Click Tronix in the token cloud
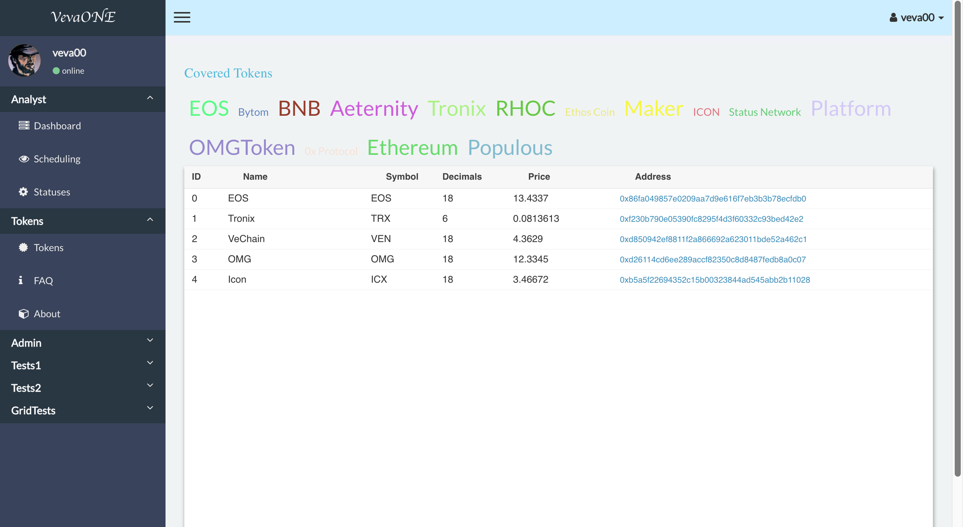Image resolution: width=963 pixels, height=527 pixels. (x=457, y=108)
